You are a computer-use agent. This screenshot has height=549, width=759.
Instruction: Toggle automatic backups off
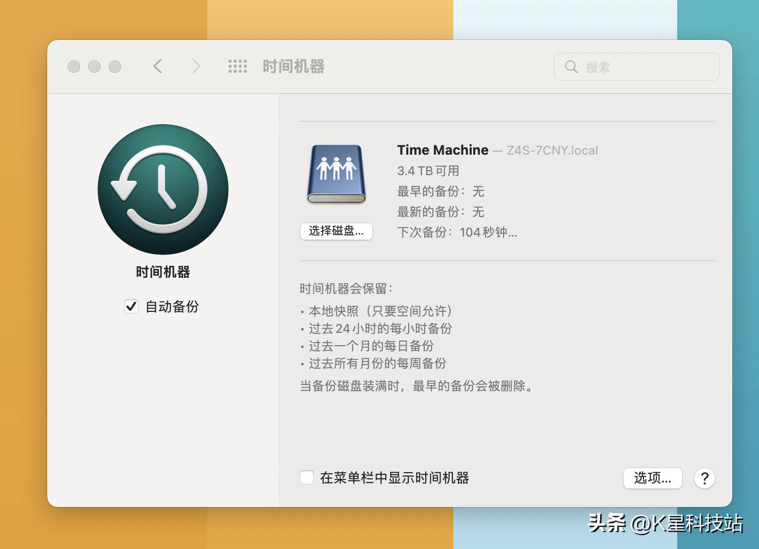pos(132,306)
